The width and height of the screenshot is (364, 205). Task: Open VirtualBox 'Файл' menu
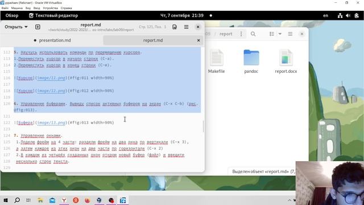click(5, 8)
